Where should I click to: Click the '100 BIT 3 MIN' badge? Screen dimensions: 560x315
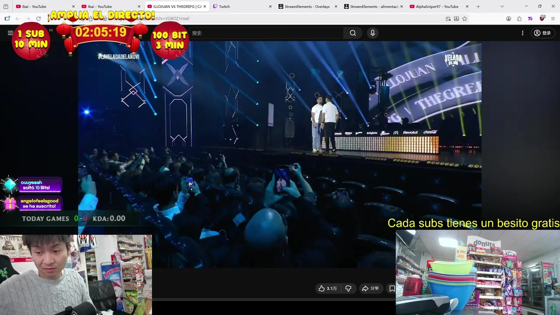click(x=169, y=40)
